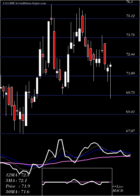This screenshot has height=196, width=140.
Task: Click the 'Price : 71.9' value text
Action: [18, 186]
